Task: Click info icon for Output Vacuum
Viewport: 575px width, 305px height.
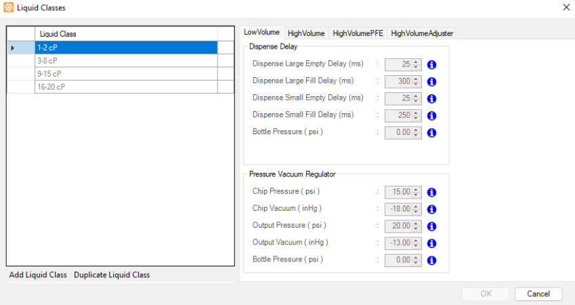Action: pos(431,243)
